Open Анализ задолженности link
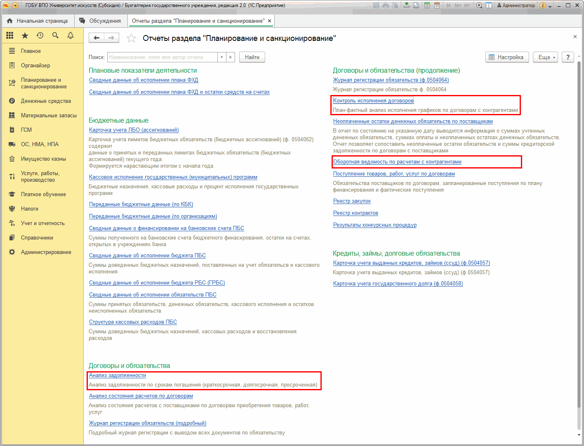The image size is (584, 446). pos(118,375)
